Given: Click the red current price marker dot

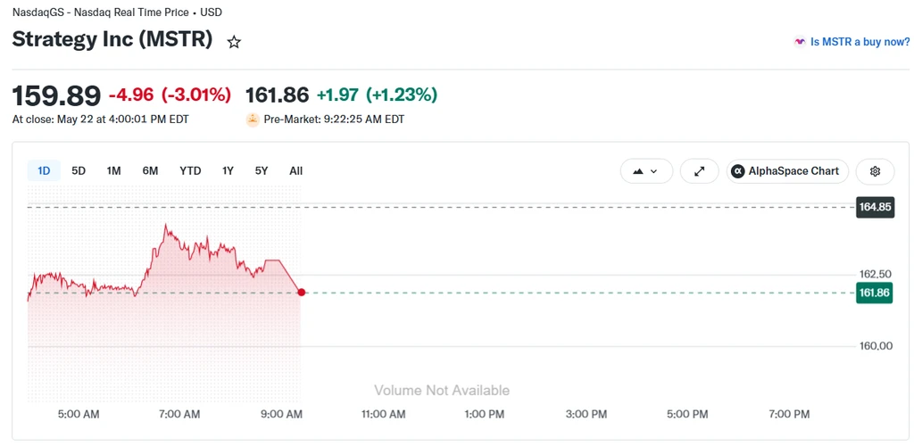Looking at the screenshot, I should [301, 293].
